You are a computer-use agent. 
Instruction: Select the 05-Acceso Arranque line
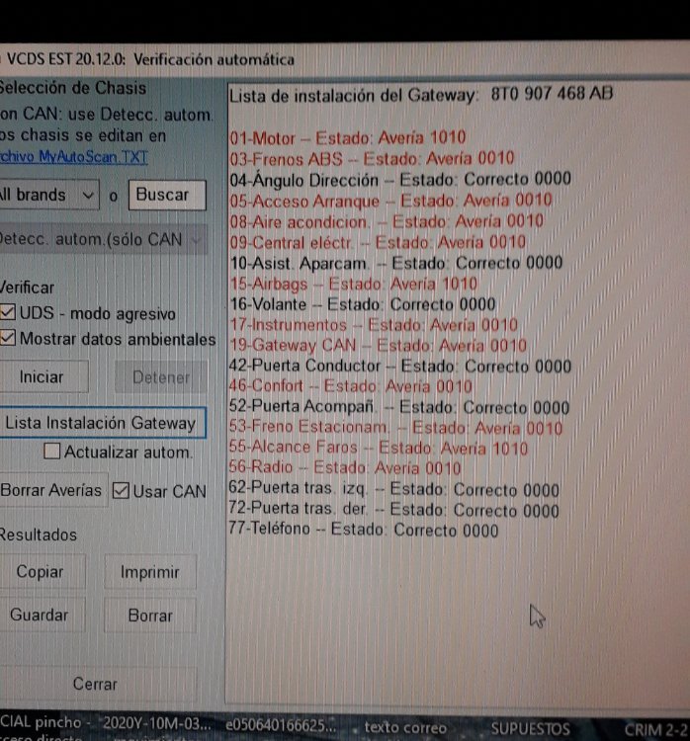[390, 201]
